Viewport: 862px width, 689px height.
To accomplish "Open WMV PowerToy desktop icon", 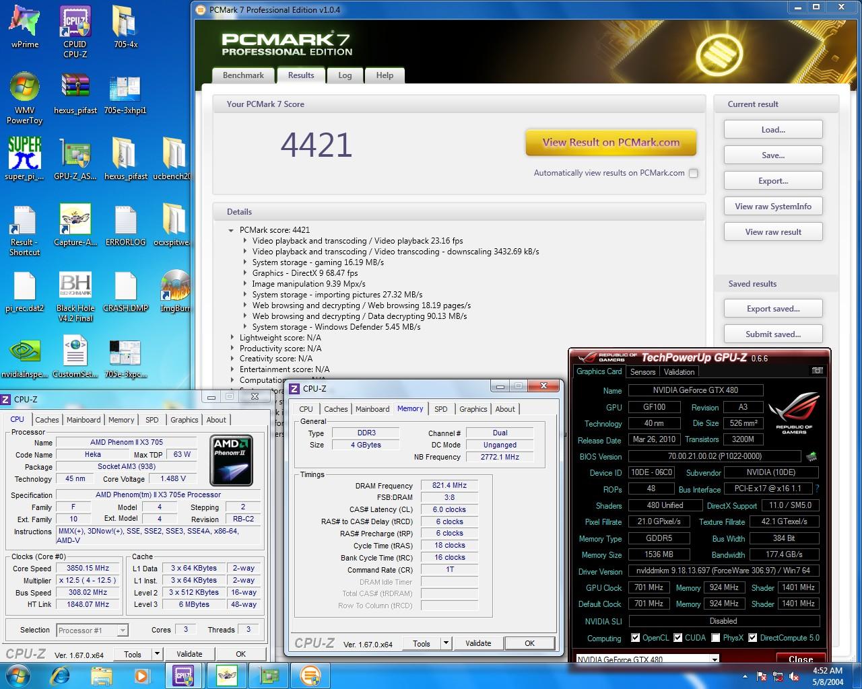I will pyautogui.click(x=24, y=98).
